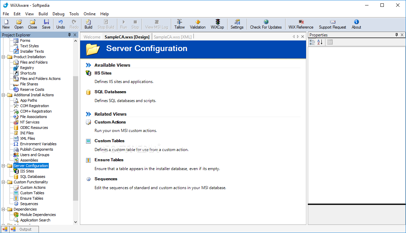
Task: Open the IIS Sites view link
Action: [103, 73]
